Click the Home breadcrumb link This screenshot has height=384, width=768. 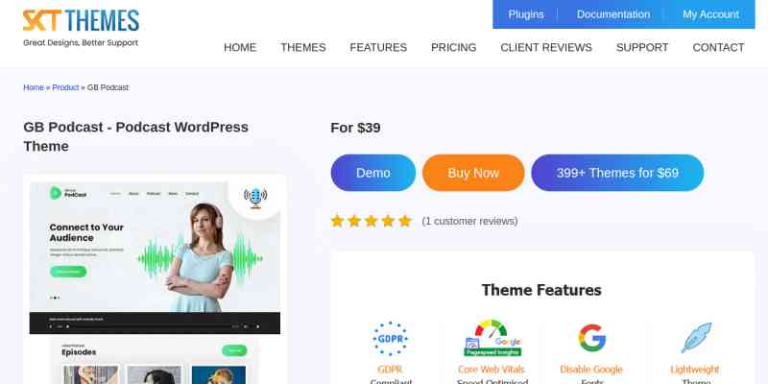tap(34, 87)
